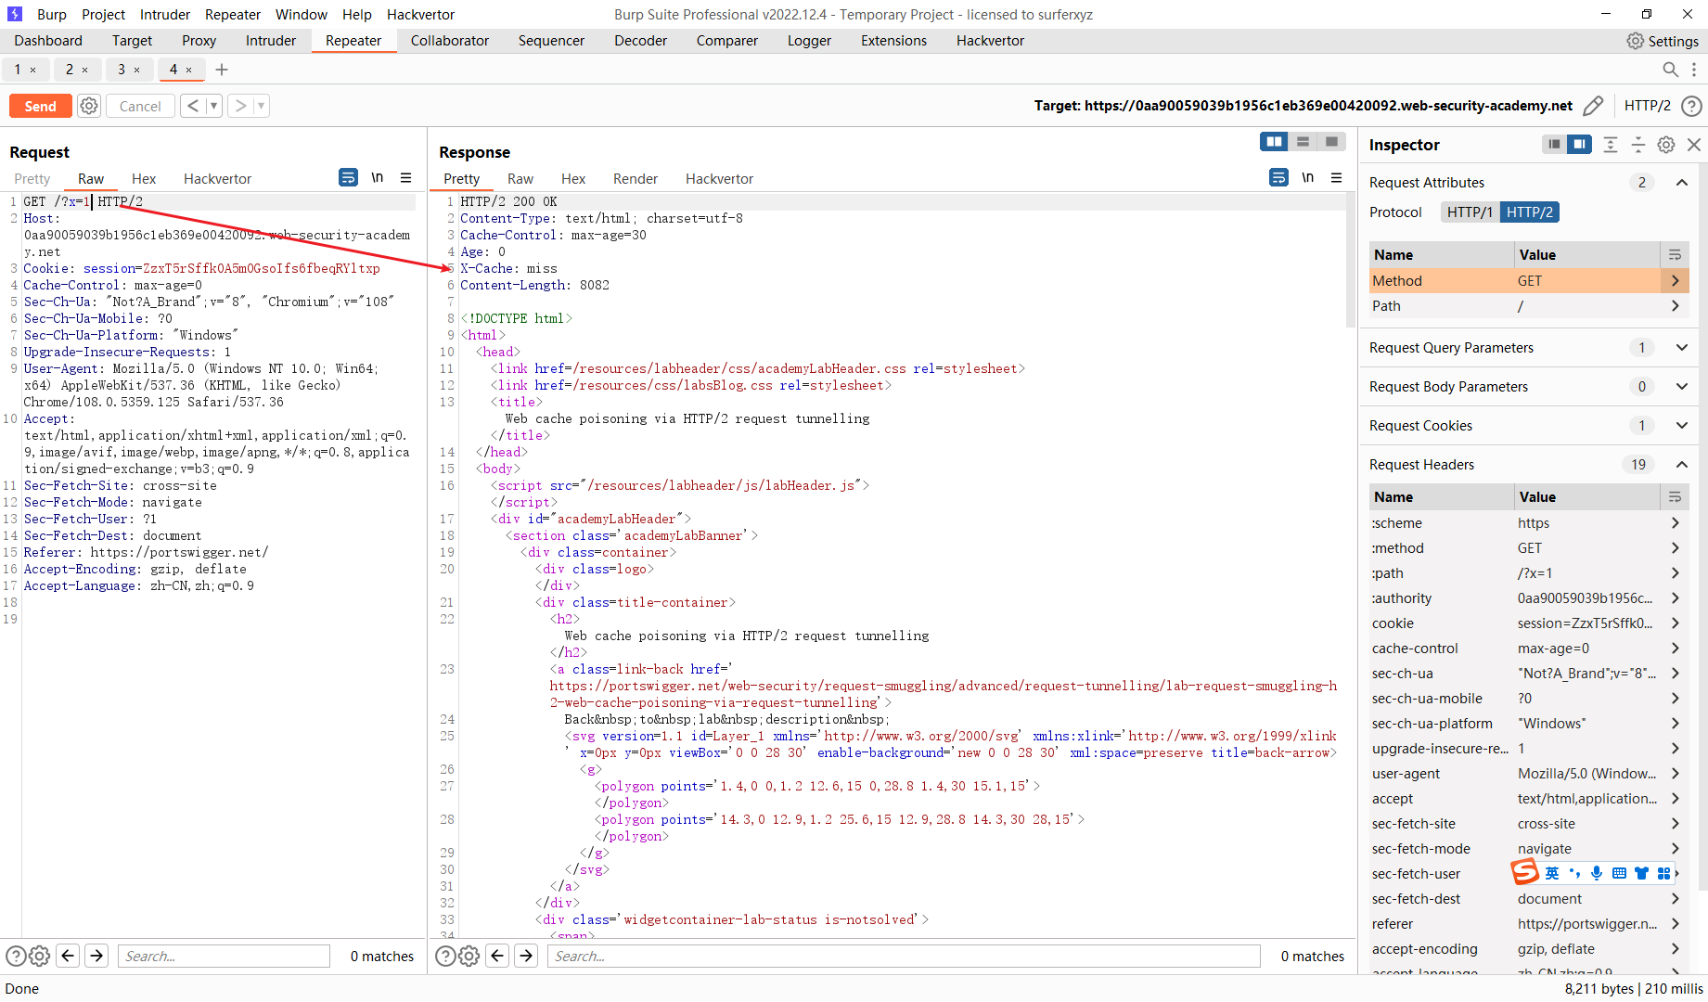This screenshot has height=1002, width=1708.
Task: Open Inspector settings gear
Action: click(x=1666, y=145)
